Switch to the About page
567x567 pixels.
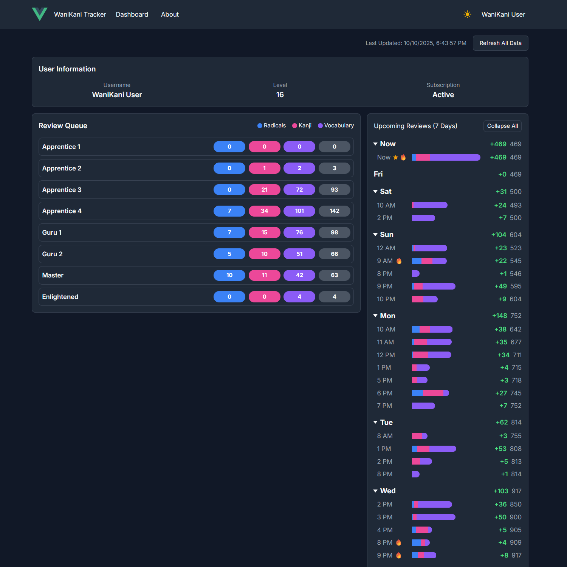169,14
